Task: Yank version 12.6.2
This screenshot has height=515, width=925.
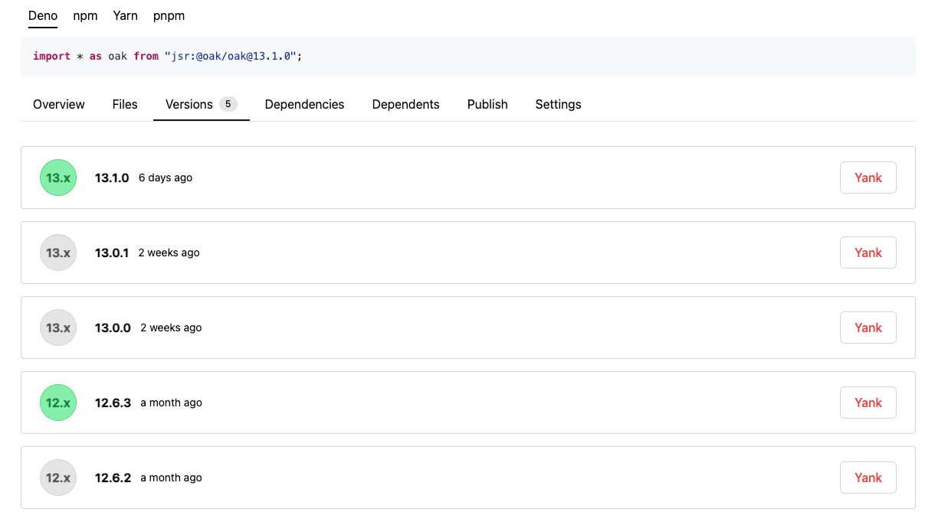Action: pos(868,478)
